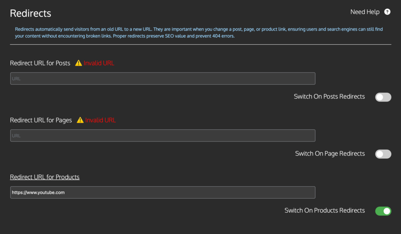The height and width of the screenshot is (234, 401).
Task: Click the warning icon next to Posts redirect
Action: pyautogui.click(x=78, y=63)
